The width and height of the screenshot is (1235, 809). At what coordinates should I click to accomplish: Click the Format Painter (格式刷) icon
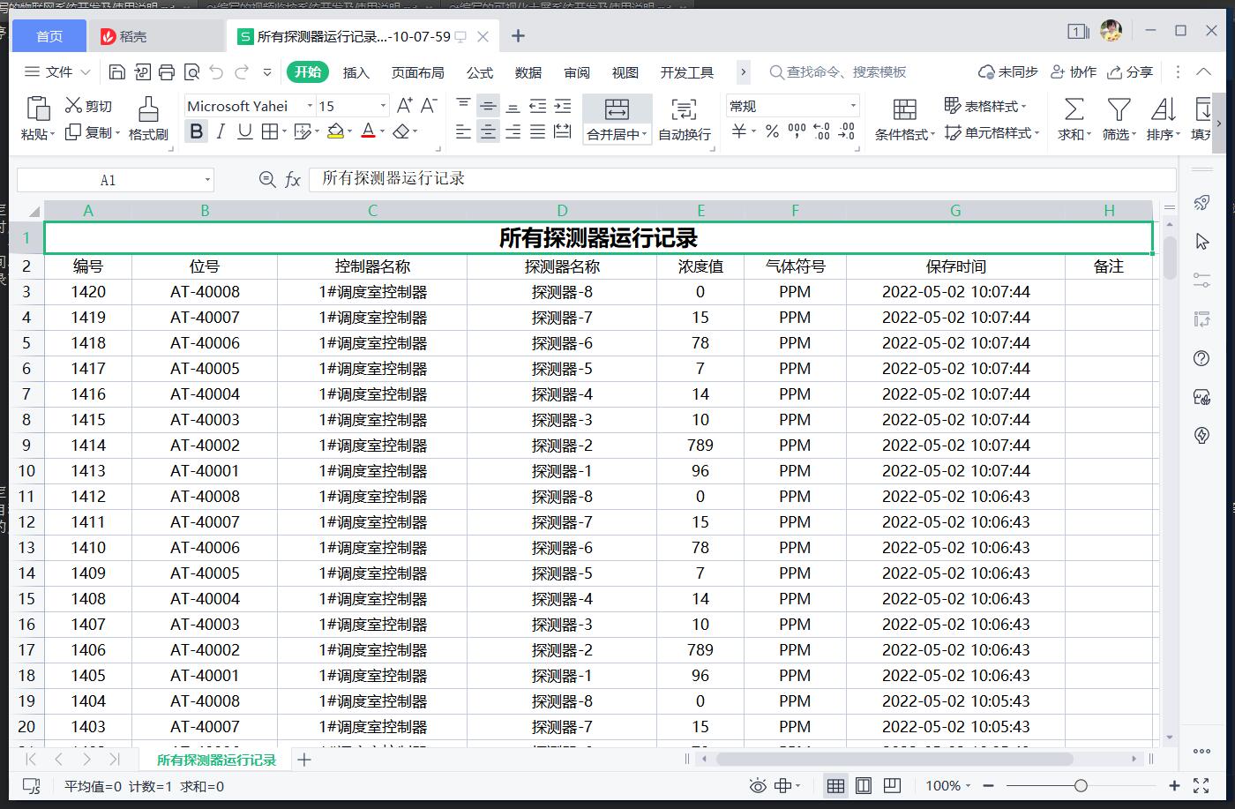pos(148,109)
